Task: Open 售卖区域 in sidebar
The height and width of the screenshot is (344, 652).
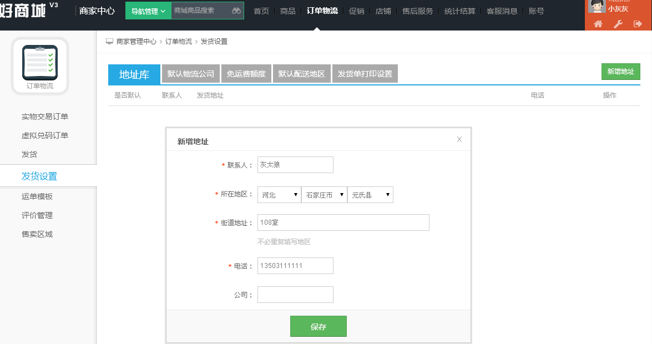Action: tap(37, 234)
